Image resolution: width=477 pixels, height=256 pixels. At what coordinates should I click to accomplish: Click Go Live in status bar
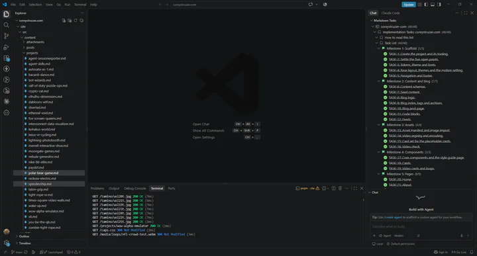click(x=459, y=252)
